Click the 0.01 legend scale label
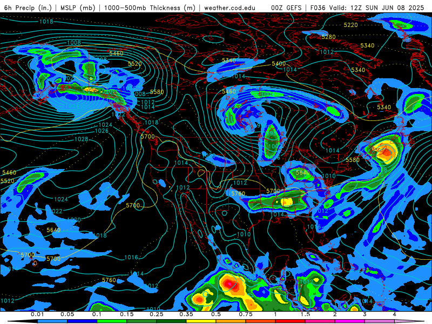Image resolution: width=432 pixels, height=324 pixels. (x=37, y=314)
